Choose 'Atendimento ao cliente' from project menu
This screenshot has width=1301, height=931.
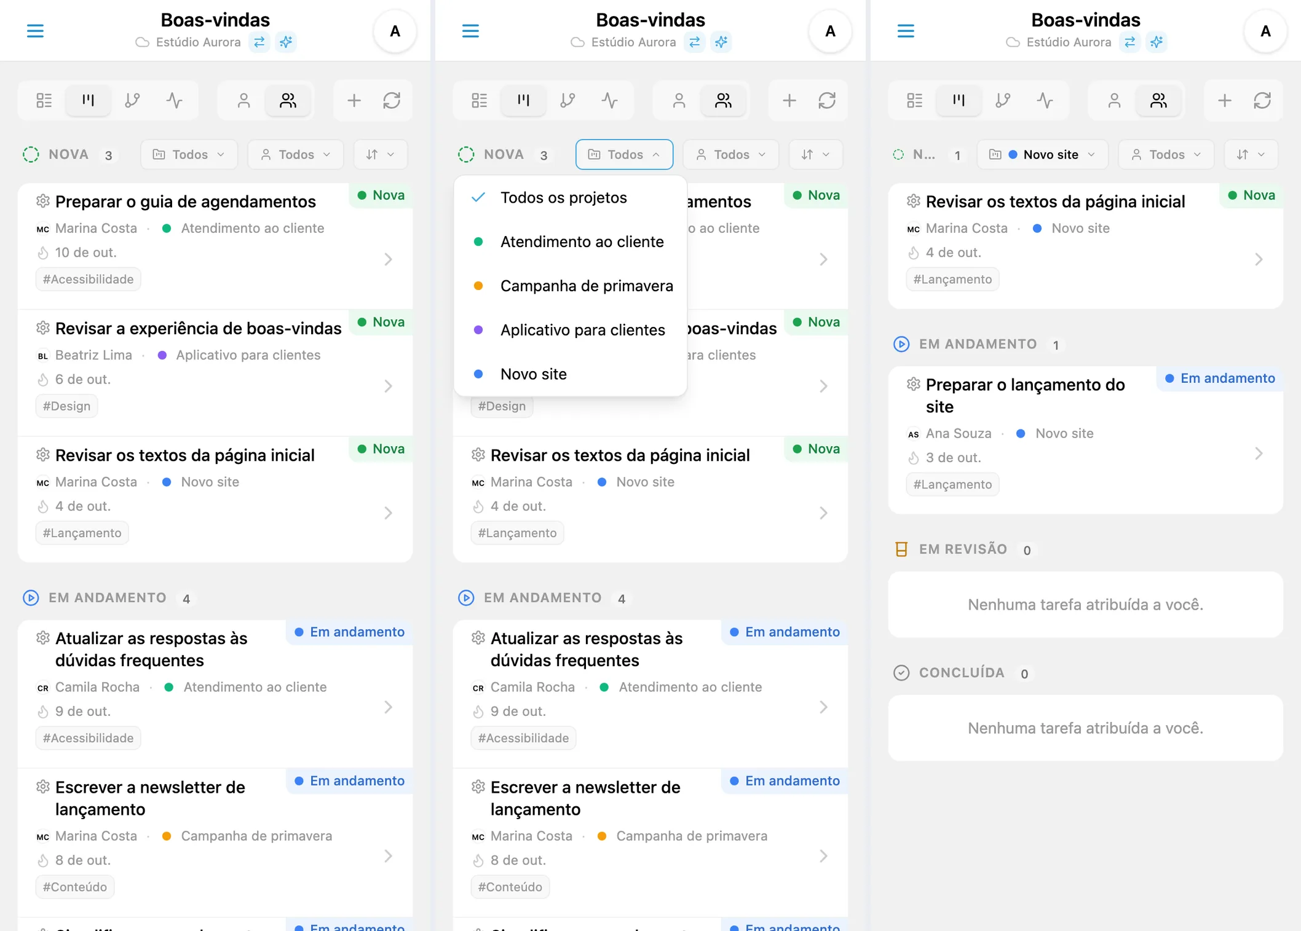click(570, 242)
